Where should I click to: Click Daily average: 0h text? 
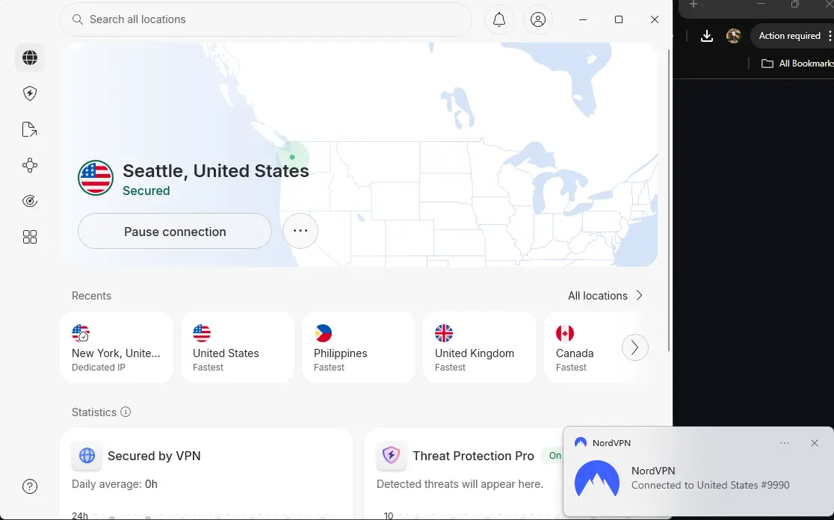114,484
